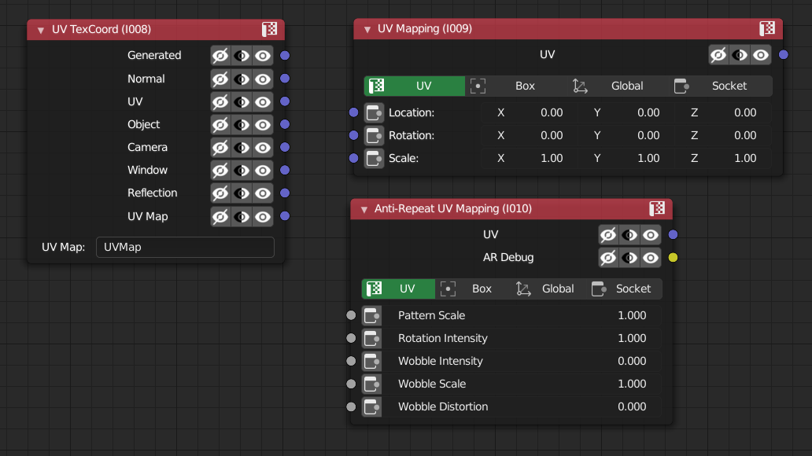Click socket icon beside Scale row
The width and height of the screenshot is (812, 456).
tap(374, 158)
